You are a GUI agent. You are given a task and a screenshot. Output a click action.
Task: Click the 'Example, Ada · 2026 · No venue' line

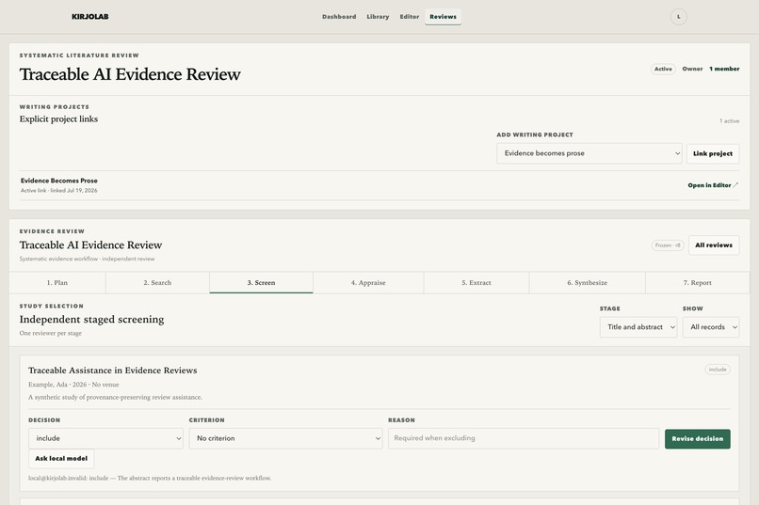(x=73, y=385)
